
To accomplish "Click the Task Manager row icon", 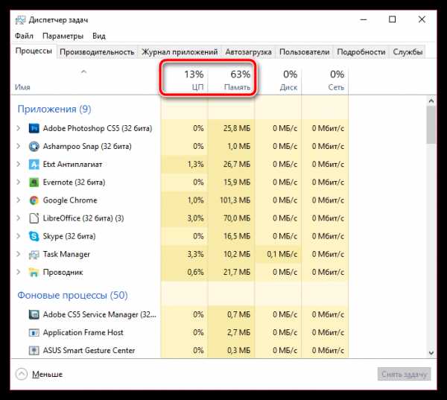I will pyautogui.click(x=34, y=255).
